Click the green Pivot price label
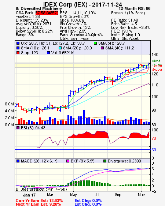The height and width of the screenshot is (206, 165). click(156, 61)
